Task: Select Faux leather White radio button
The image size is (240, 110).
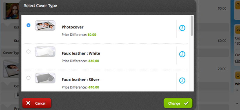Action: 28,52
